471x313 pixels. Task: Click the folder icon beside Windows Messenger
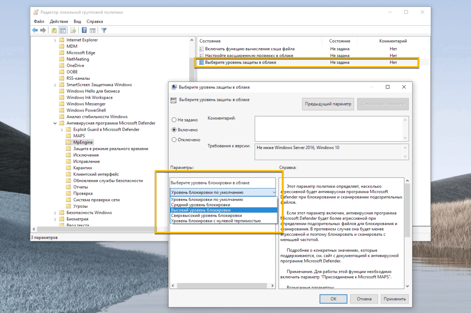tap(62, 104)
